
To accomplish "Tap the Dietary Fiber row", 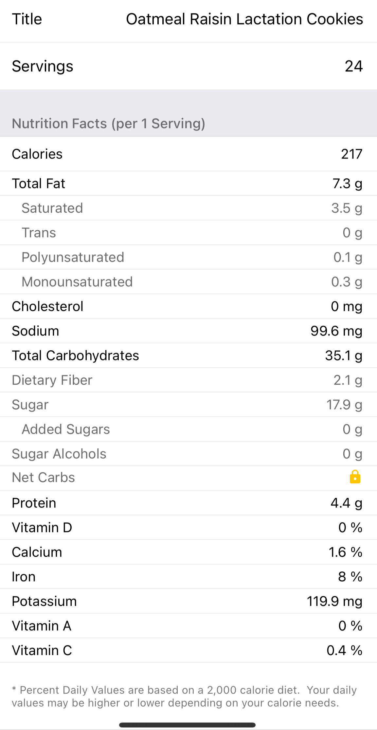I will 188,380.
